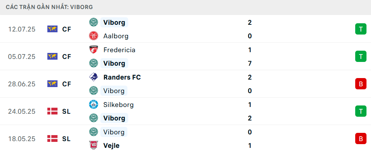Click the 28.06.25 match date

pyautogui.click(x=21, y=84)
